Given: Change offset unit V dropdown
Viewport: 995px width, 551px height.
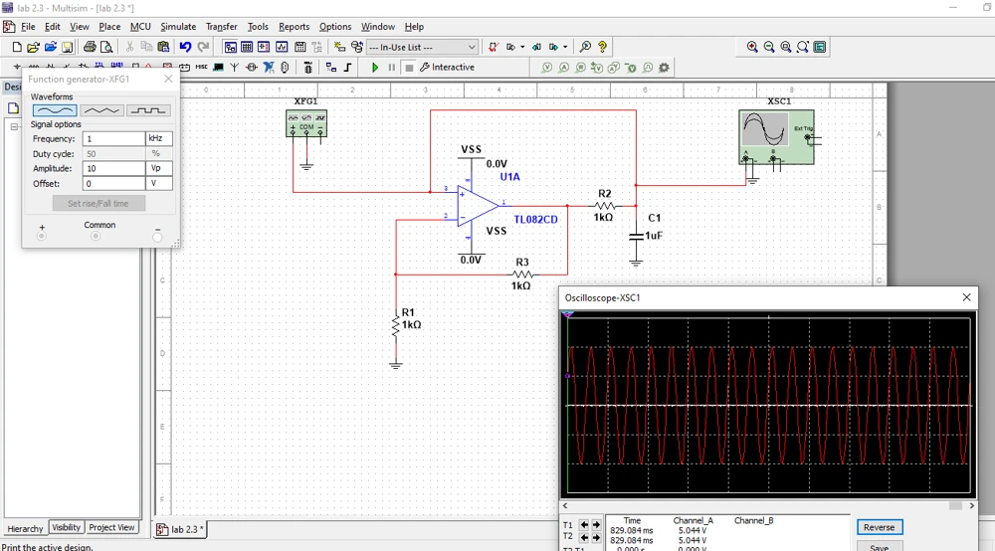Looking at the screenshot, I should point(159,183).
